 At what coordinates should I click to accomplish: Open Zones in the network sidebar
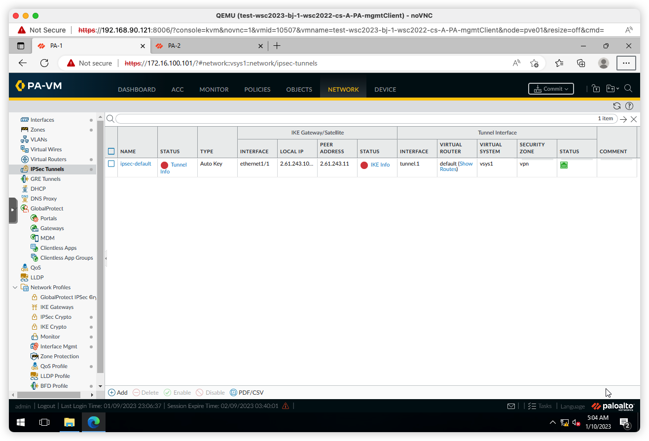click(37, 130)
